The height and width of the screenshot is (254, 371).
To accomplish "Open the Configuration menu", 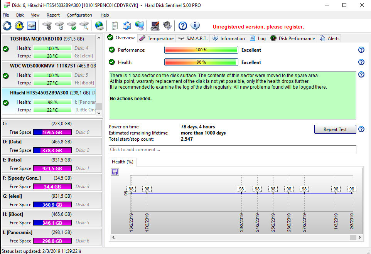I will click(79, 15).
